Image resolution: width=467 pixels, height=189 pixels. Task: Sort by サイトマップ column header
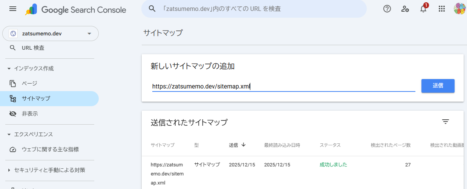(162, 145)
